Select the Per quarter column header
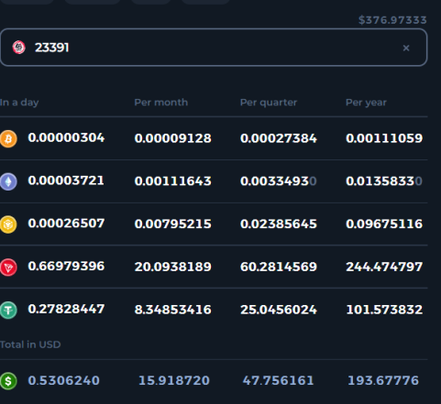Image resolution: width=441 pixels, height=404 pixels. coord(269,103)
